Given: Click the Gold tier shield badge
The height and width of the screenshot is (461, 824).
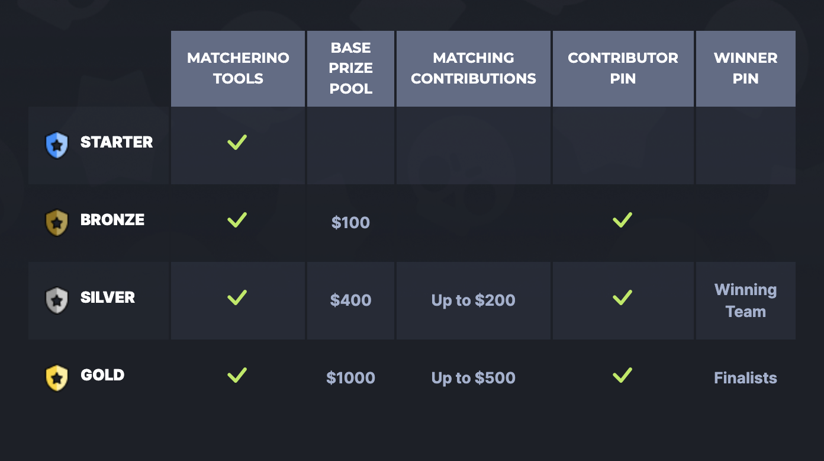Looking at the screenshot, I should click(57, 378).
